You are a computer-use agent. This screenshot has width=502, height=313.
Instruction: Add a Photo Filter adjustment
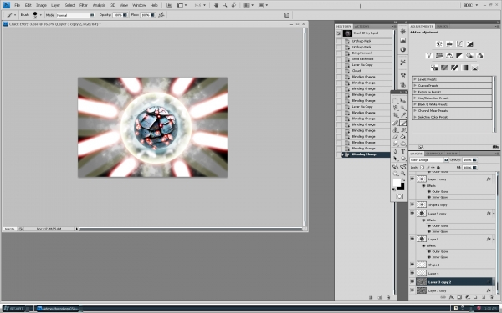click(x=469, y=56)
